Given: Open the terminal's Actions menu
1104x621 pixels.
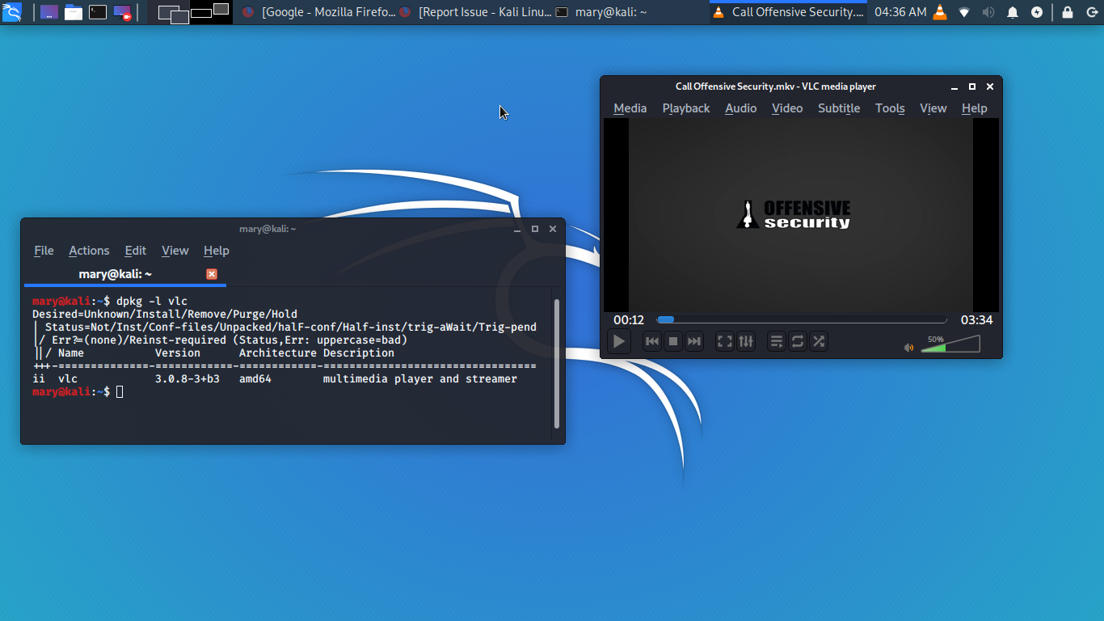Looking at the screenshot, I should tap(89, 251).
